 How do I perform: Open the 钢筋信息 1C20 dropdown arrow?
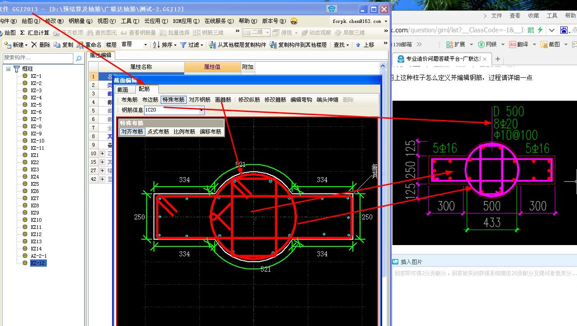(201, 110)
